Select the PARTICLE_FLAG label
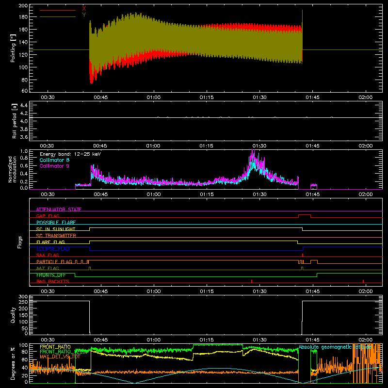Image resolution: width=388 pixels, height=388 pixels. (x=54, y=262)
